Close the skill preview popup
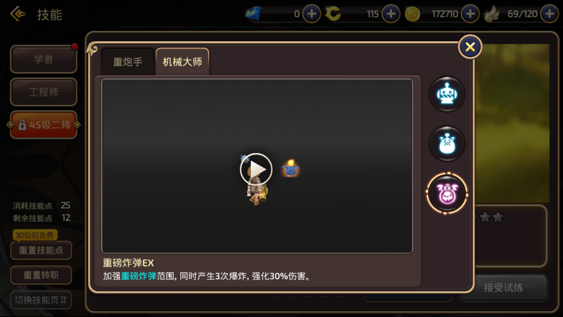This screenshot has height=317, width=563. 470,47
